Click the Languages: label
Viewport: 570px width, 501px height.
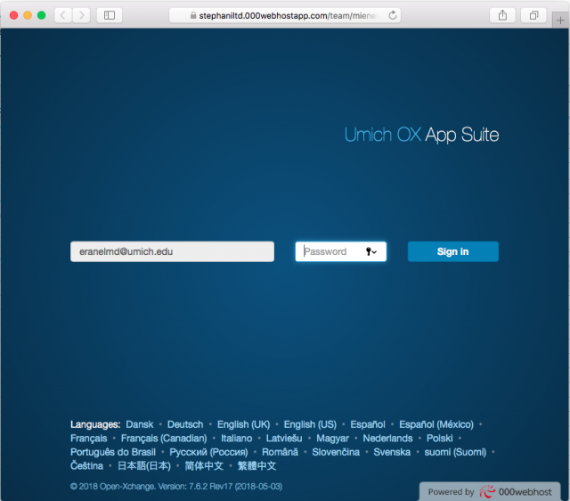[95, 424]
